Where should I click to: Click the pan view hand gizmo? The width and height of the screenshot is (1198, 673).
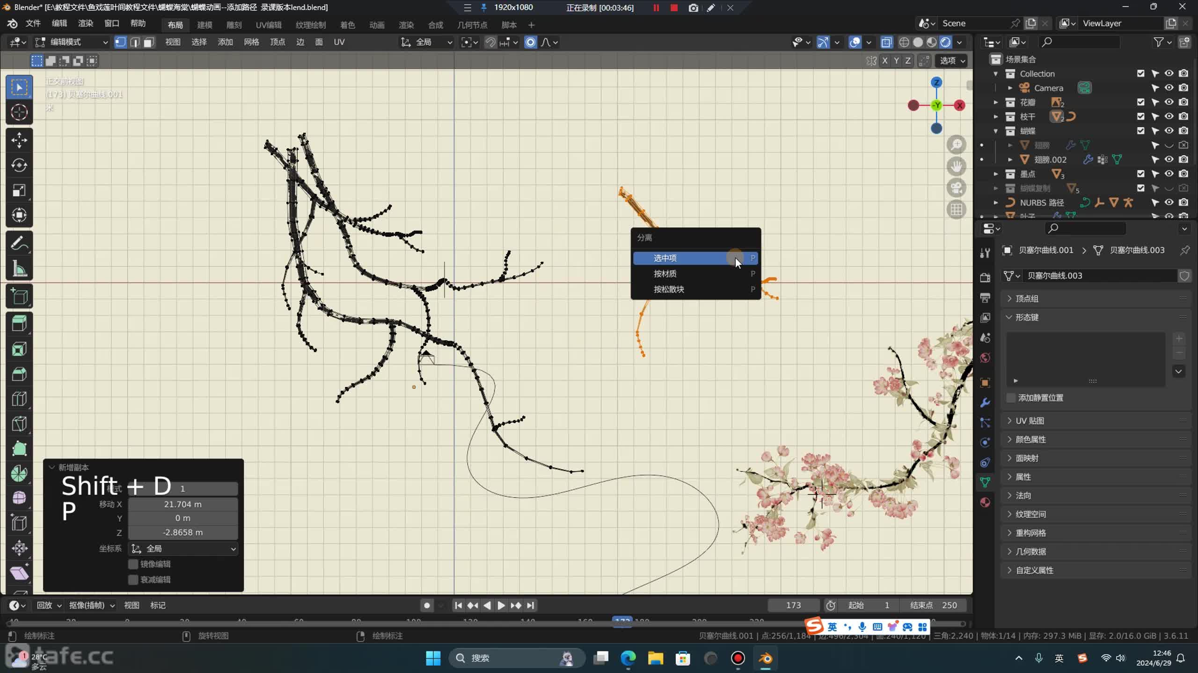coord(957,166)
